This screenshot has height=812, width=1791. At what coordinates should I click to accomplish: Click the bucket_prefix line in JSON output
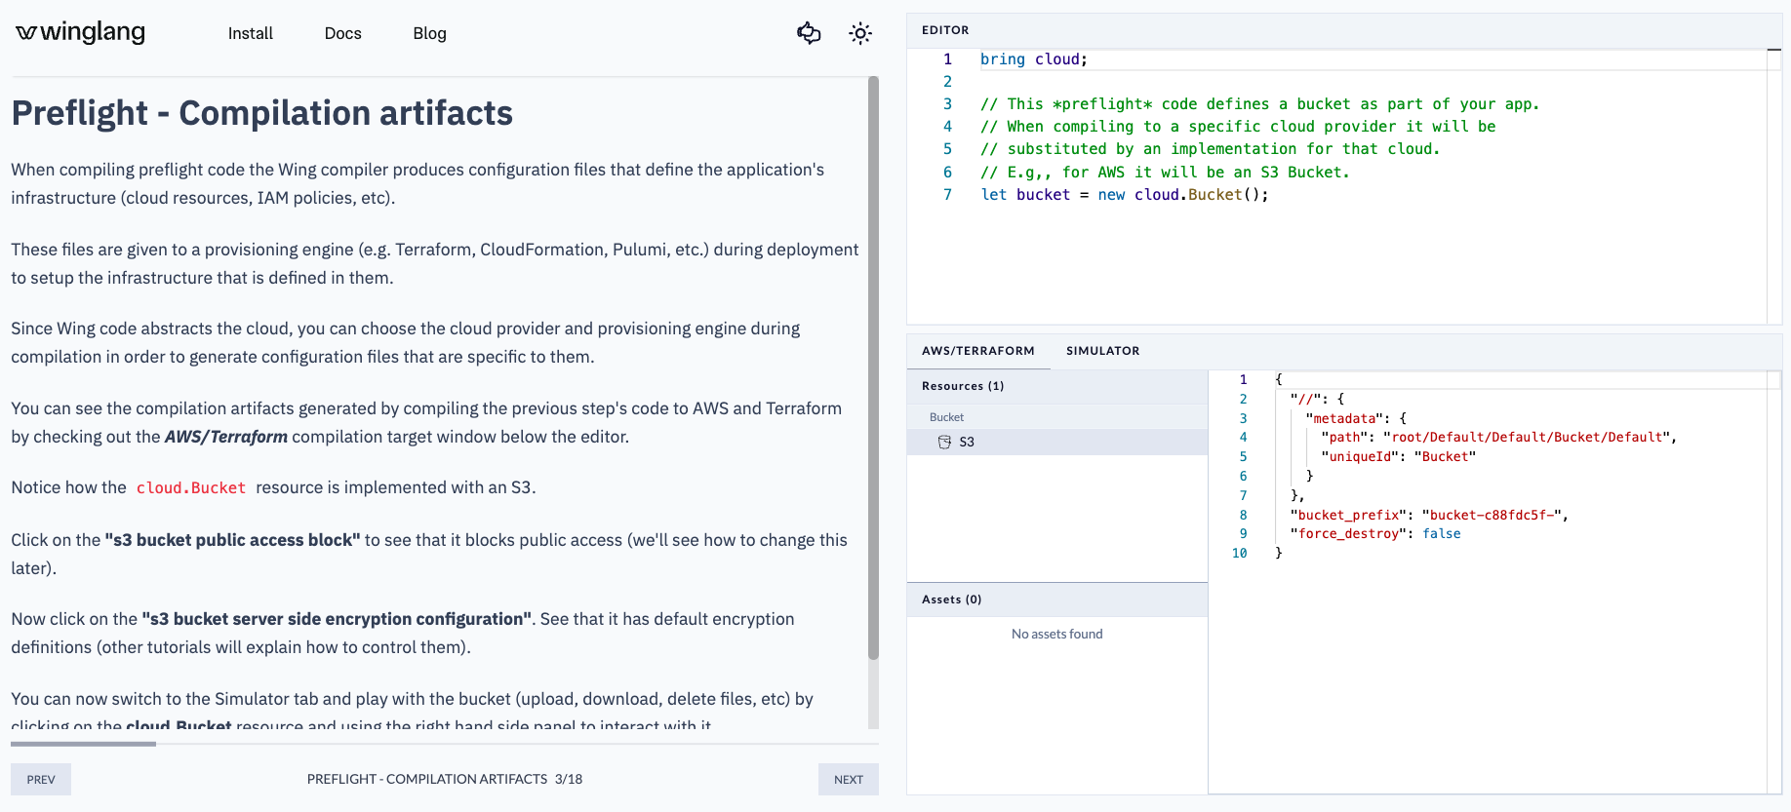[1428, 515]
